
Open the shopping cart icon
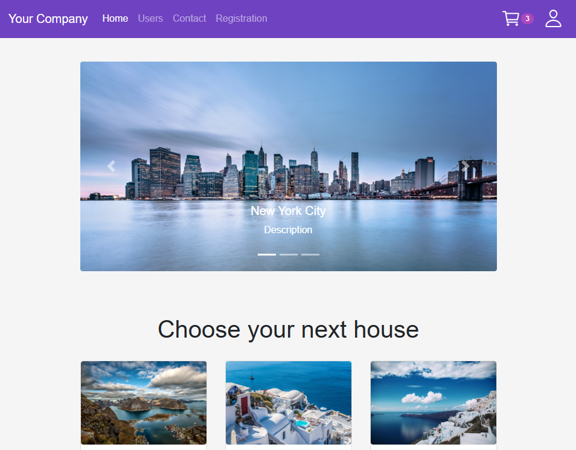pyautogui.click(x=511, y=18)
